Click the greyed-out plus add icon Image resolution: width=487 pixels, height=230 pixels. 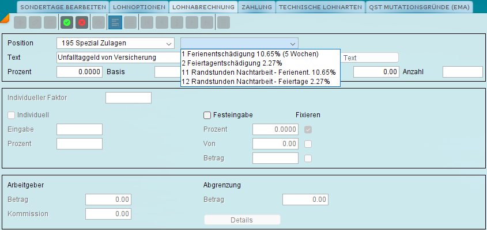pos(20,22)
